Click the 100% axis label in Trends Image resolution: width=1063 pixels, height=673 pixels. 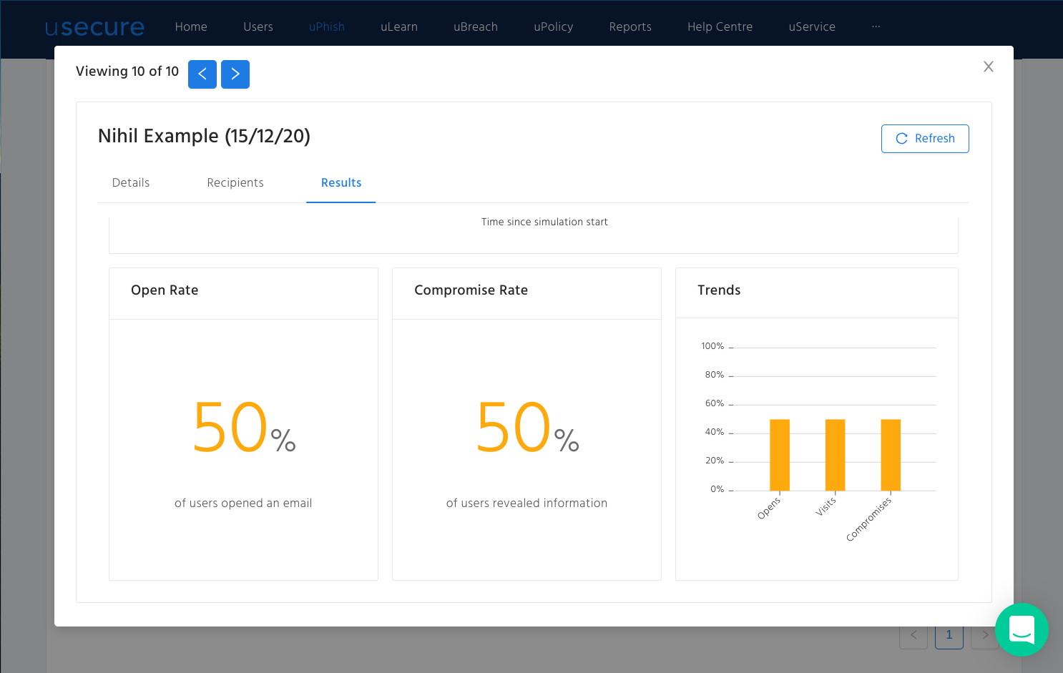tap(712, 346)
